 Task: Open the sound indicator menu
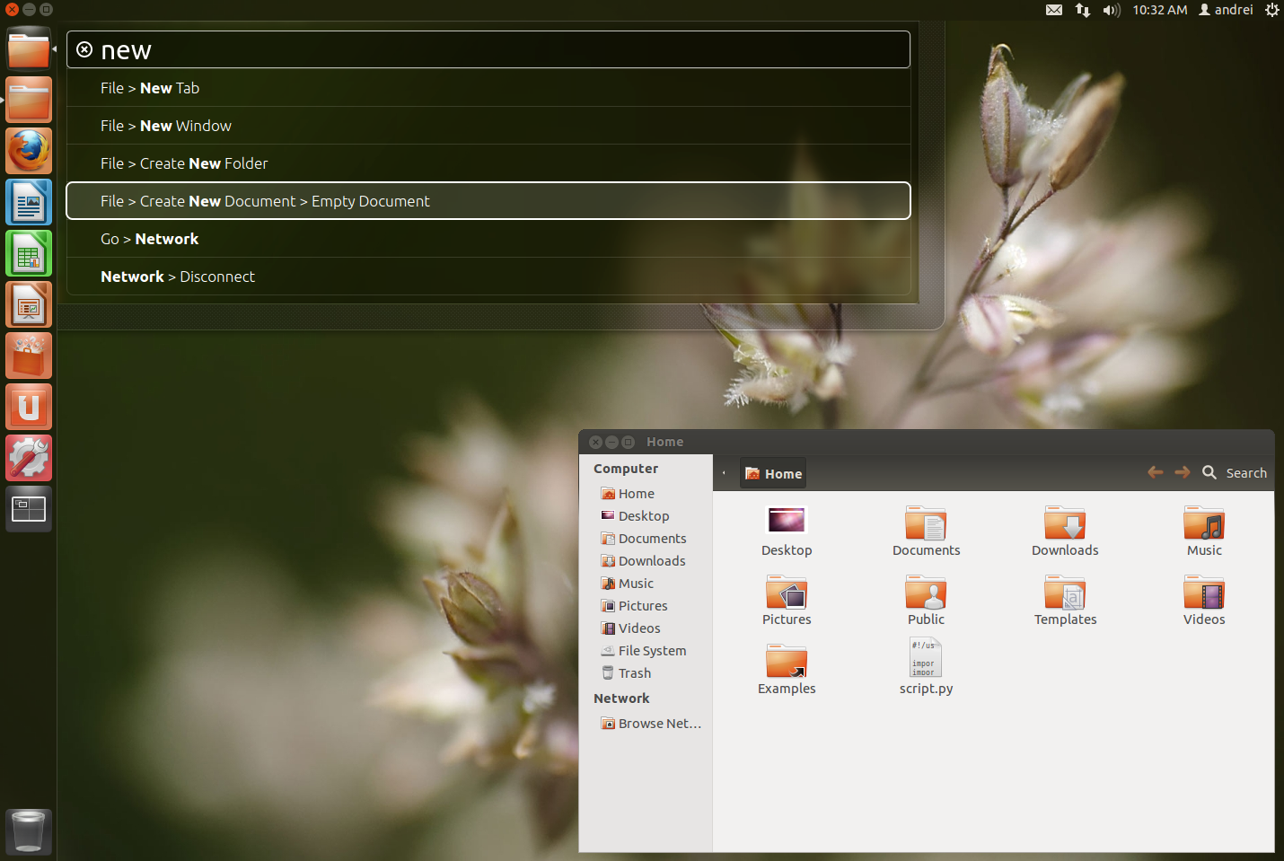1112,10
